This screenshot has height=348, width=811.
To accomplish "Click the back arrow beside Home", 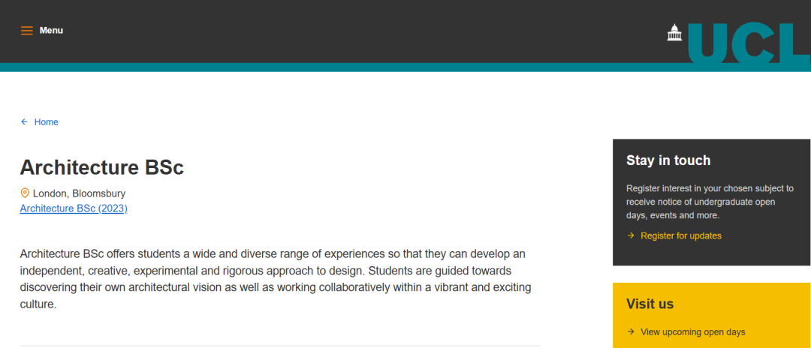I will pyautogui.click(x=24, y=121).
